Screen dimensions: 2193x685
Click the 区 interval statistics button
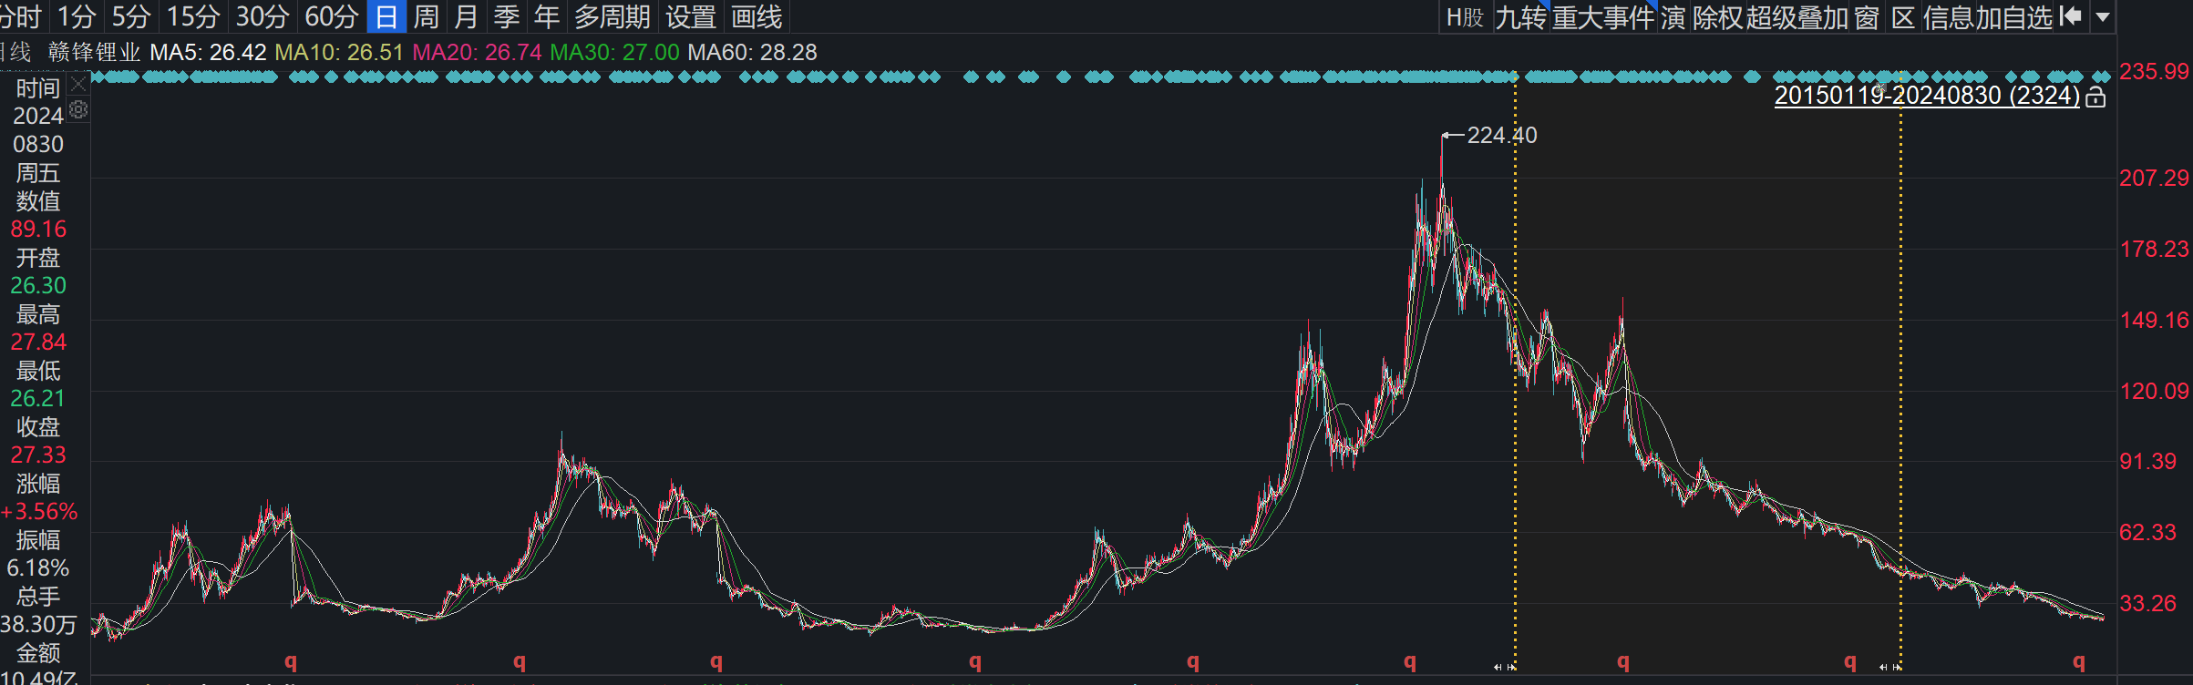coord(1902,16)
